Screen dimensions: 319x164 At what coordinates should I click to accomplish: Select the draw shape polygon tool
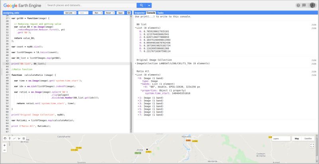(x=19, y=138)
